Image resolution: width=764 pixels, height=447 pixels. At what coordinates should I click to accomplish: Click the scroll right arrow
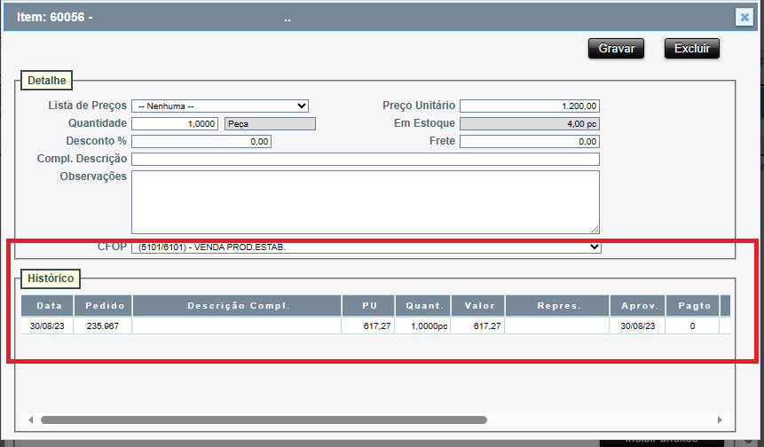coord(720,420)
